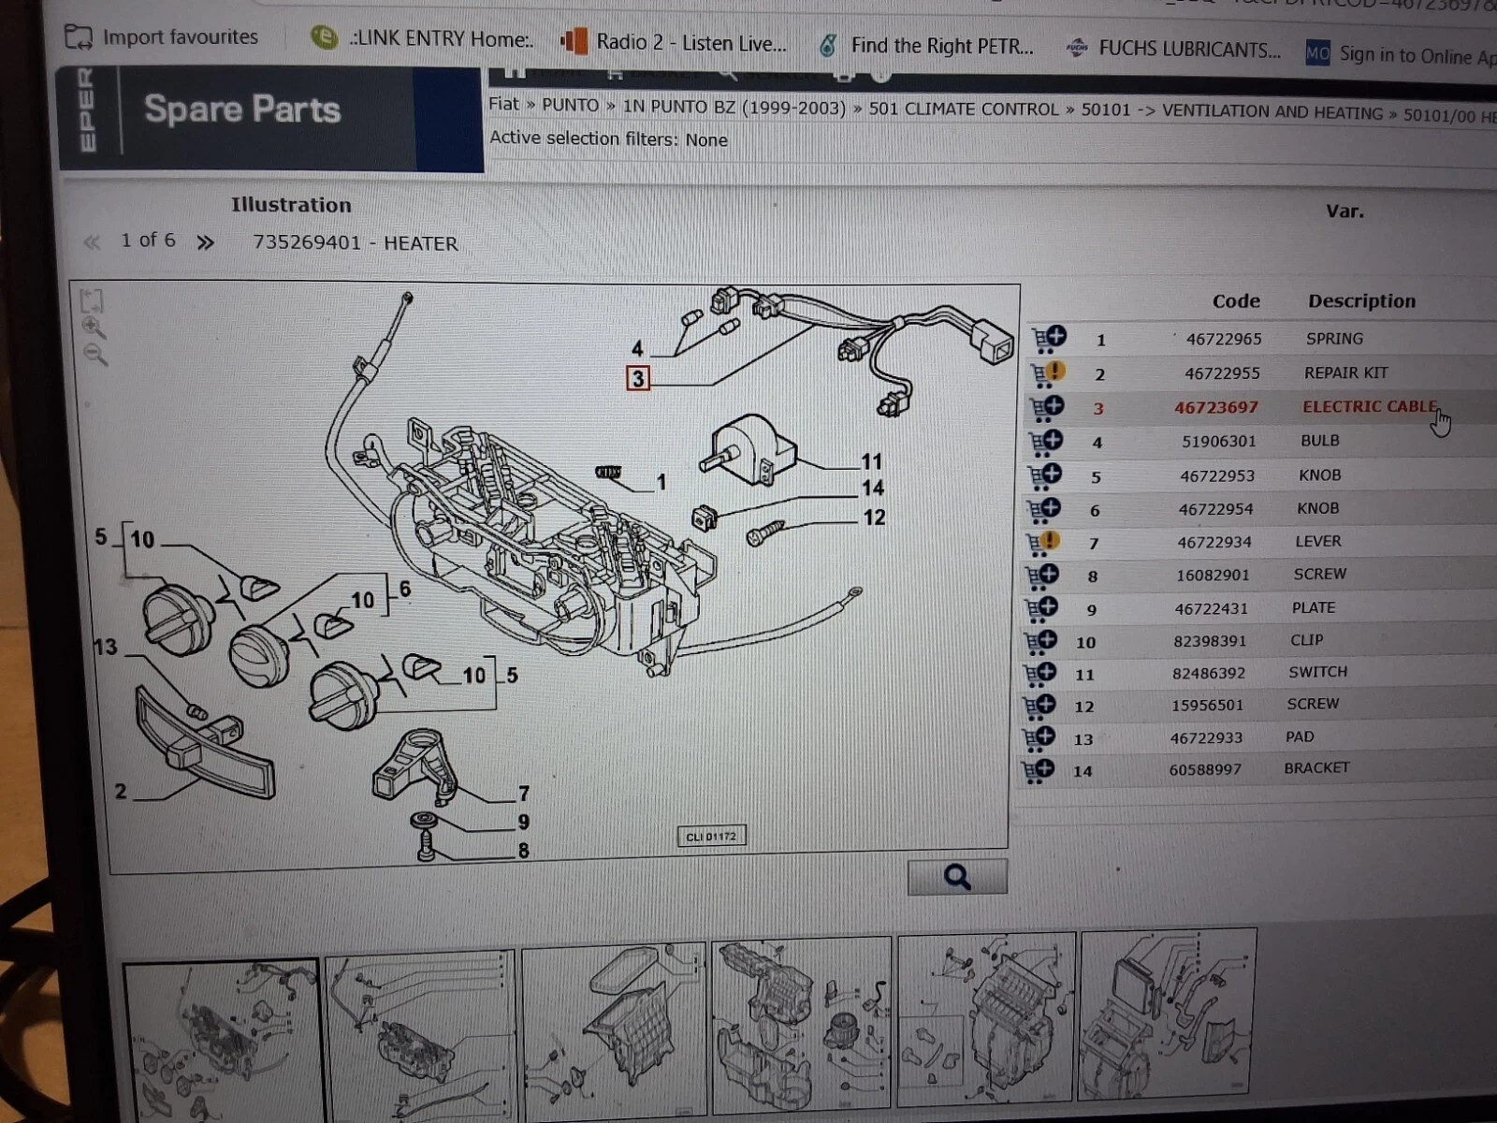Select ELECTRIC CABLE description
1497x1123 pixels.
point(1370,406)
